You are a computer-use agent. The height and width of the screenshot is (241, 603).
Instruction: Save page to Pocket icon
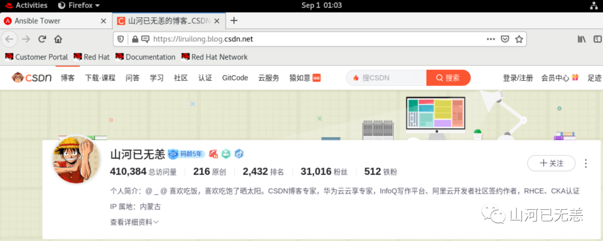coord(505,39)
